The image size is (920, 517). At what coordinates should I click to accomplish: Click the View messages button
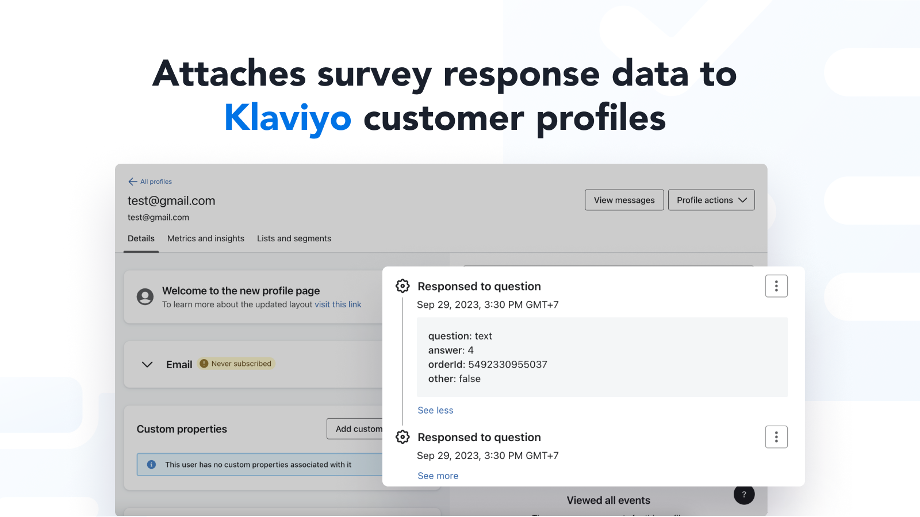[x=624, y=200]
